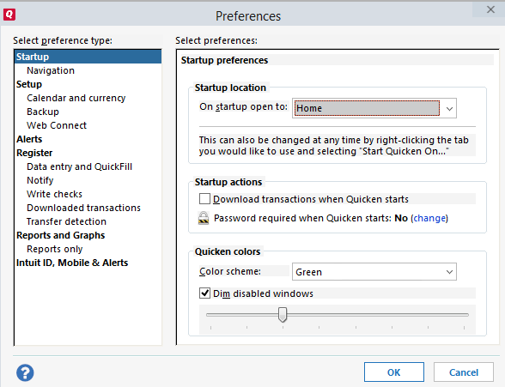505x387 pixels.
Task: Open Web Connect preferences
Action: pyautogui.click(x=57, y=125)
